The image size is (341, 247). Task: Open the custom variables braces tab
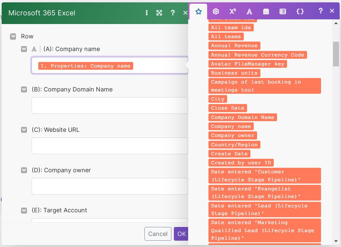coord(300,11)
